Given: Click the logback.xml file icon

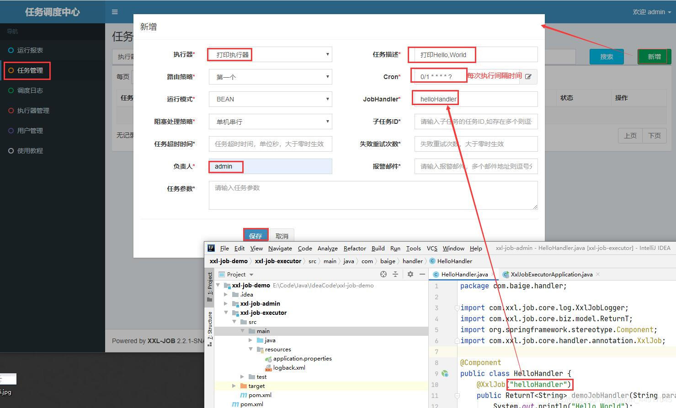Looking at the screenshot, I should 268,368.
